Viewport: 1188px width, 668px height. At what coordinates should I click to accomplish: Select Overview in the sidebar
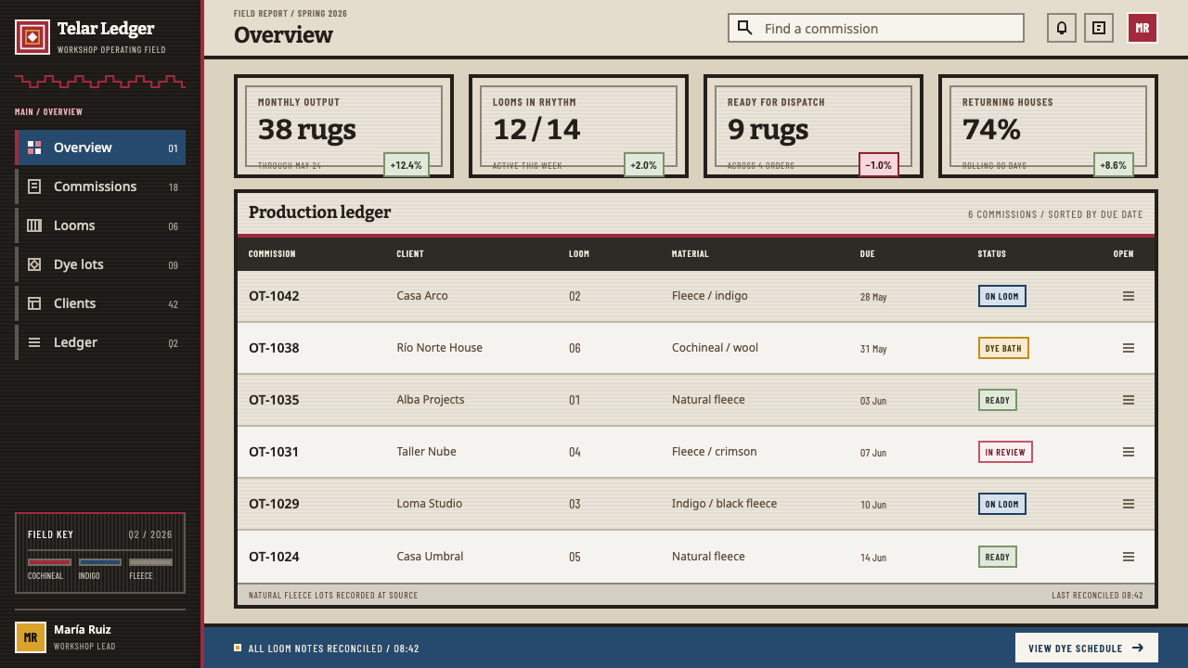click(x=100, y=148)
